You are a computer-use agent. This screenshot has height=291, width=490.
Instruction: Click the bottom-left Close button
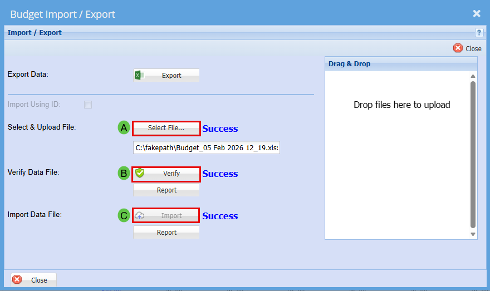34,280
